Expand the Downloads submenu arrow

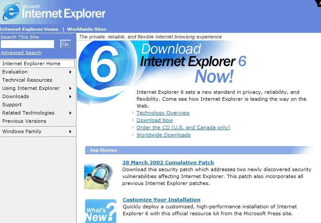tap(70, 96)
